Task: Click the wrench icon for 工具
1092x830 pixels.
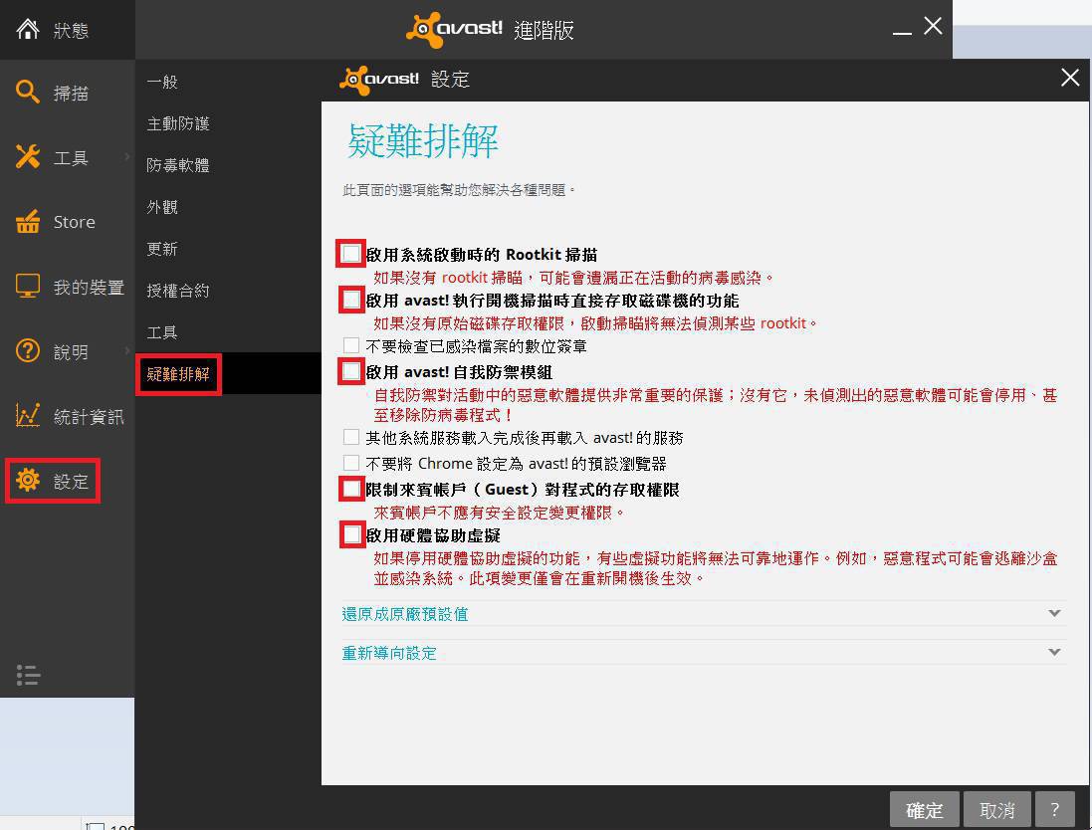Action: tap(28, 156)
